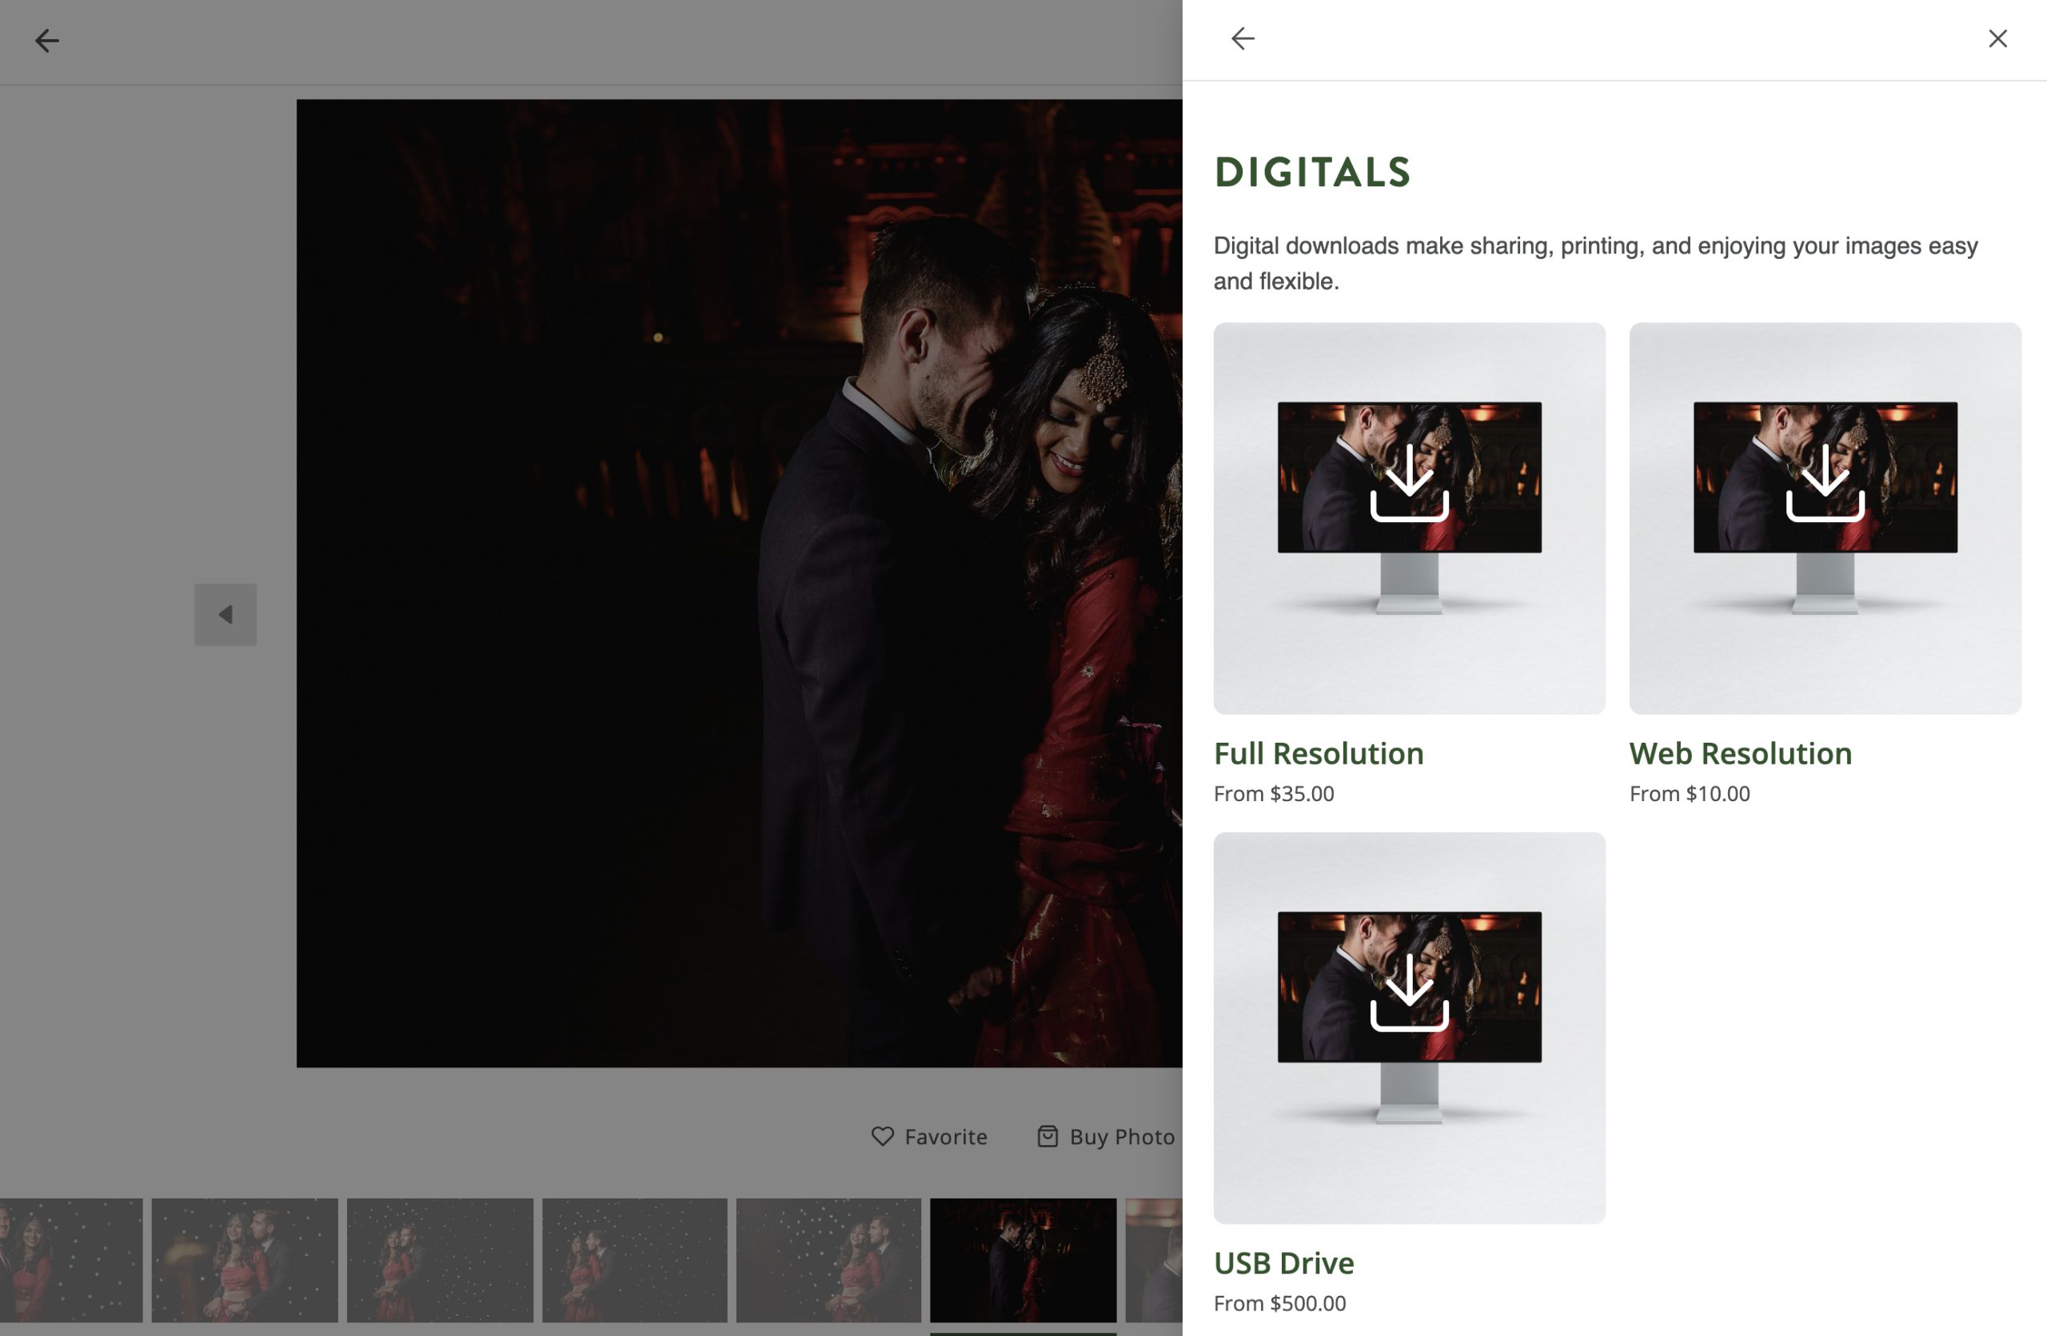Click the download icon on the Web Resolution image

(x=1824, y=482)
